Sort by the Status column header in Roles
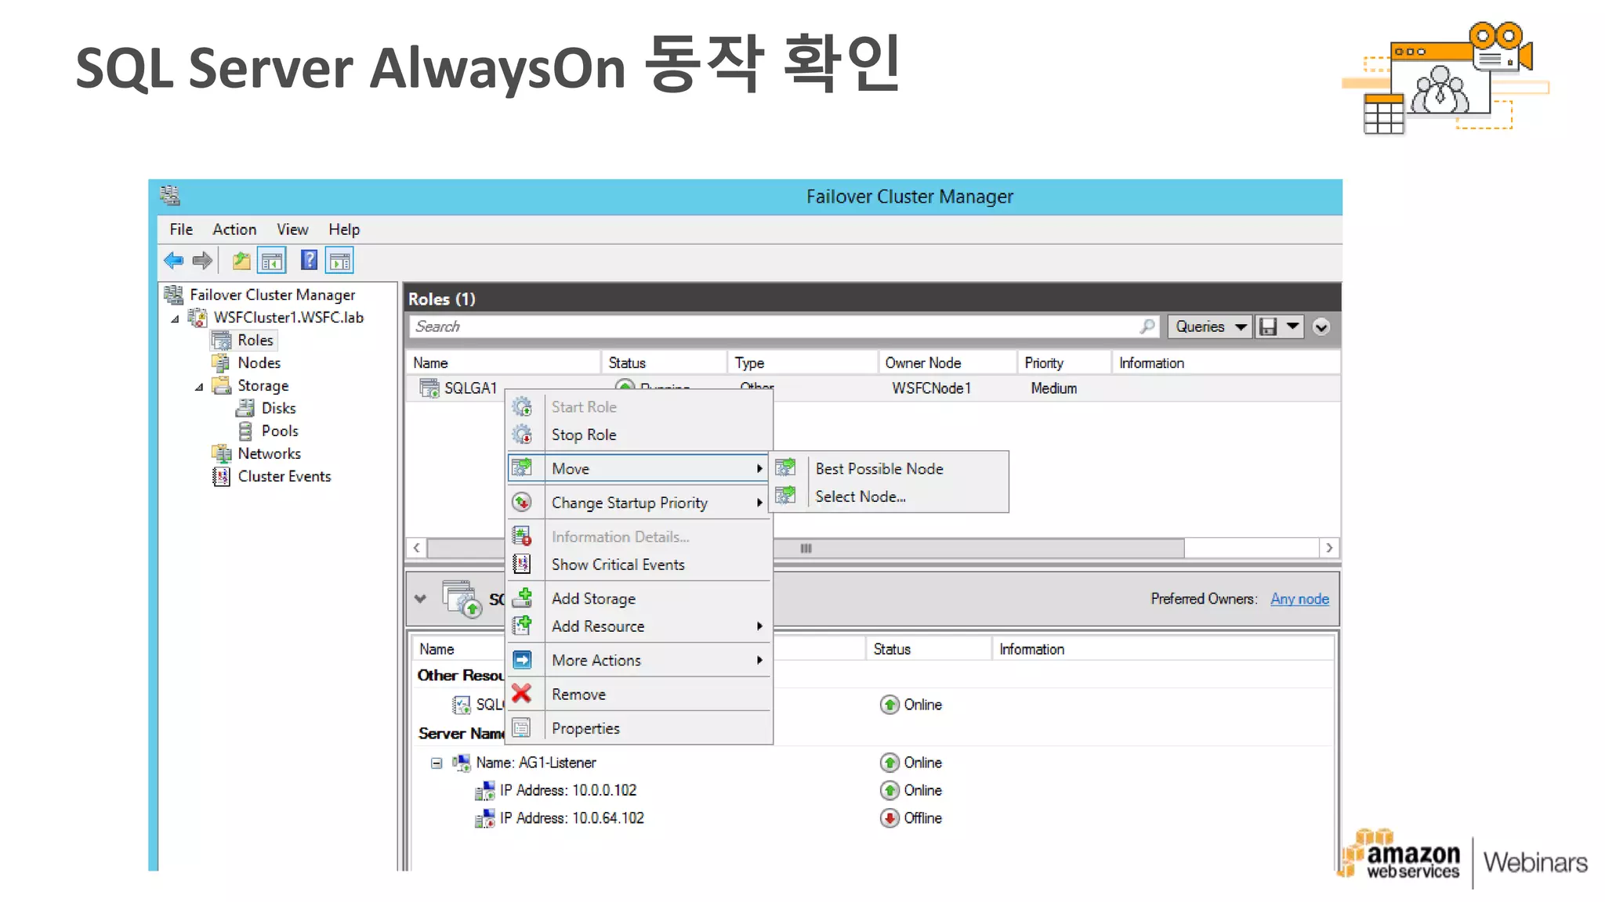 pyautogui.click(x=665, y=363)
